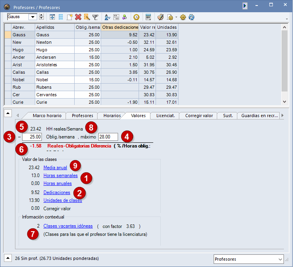Open the filter funnel tool
The width and height of the screenshot is (293, 267).
click(95, 17)
